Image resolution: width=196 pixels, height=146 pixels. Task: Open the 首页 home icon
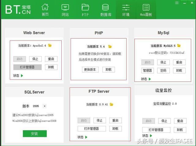(x=45, y=10)
